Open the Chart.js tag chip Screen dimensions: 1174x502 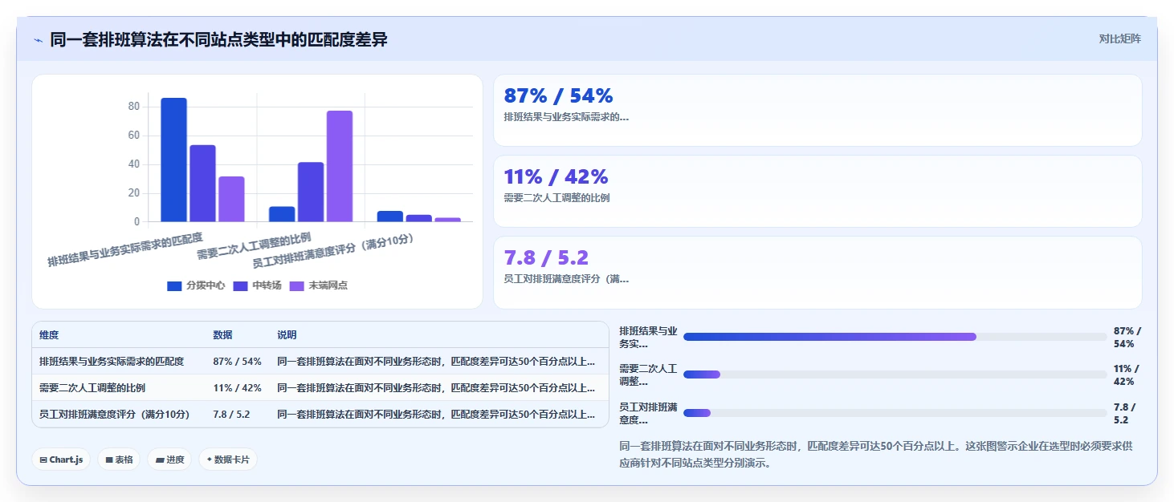click(62, 459)
